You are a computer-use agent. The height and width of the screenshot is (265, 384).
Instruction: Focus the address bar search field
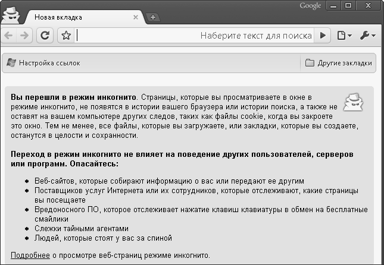click(x=191, y=36)
